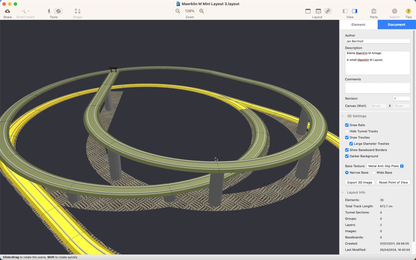This screenshot has height=260, width=416.
Task: Click the zoom in magnifier
Action: tap(201, 11)
